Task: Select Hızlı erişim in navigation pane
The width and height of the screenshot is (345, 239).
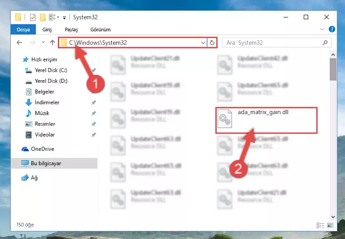Action: point(44,60)
